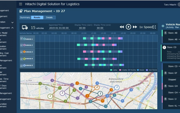Click the Vehicle Name panel circle icon
Image resolution: width=180 pixels, height=113 pixels.
pyautogui.click(x=163, y=26)
